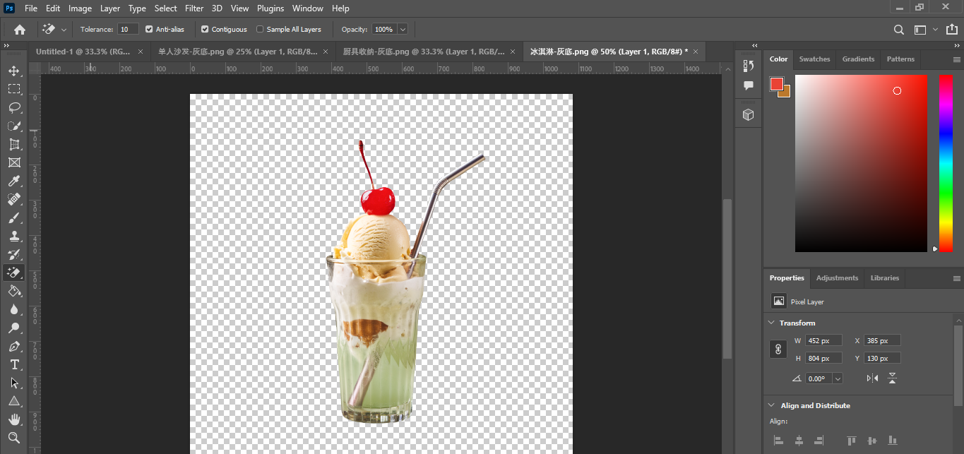Select the Triangle shape tool
The height and width of the screenshot is (454, 964).
click(14, 401)
